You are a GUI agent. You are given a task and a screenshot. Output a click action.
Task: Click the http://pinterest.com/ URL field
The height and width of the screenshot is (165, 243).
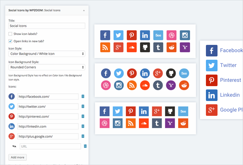click(48, 116)
